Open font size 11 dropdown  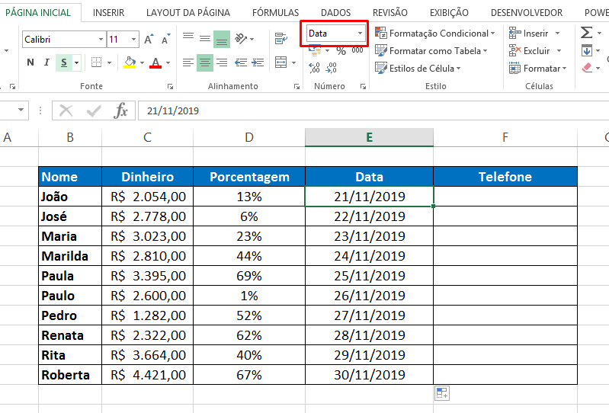click(x=133, y=39)
